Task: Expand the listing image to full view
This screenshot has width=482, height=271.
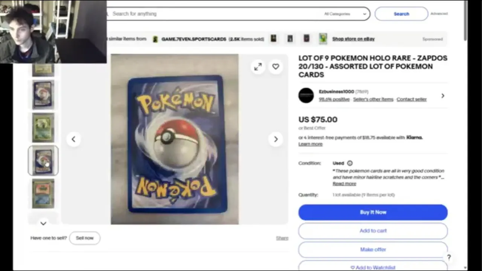Action: click(x=258, y=67)
